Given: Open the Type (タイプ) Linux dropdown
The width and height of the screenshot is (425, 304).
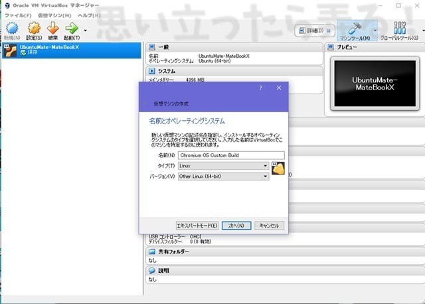Looking at the screenshot, I should (223, 166).
